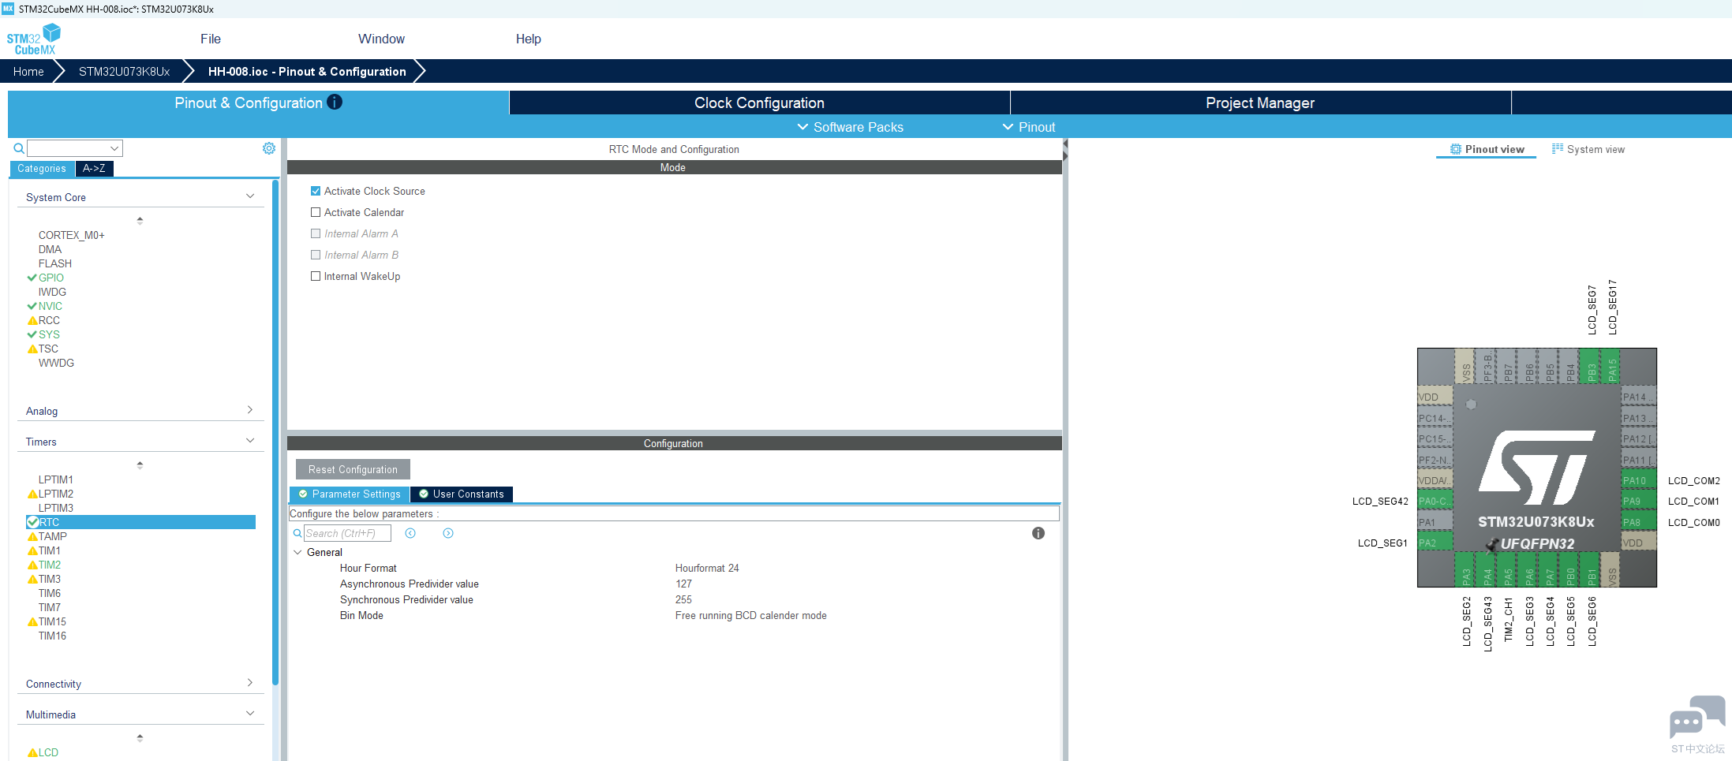Click the STM32CubeMX logo
This screenshot has width=1732, height=761.
point(33,39)
